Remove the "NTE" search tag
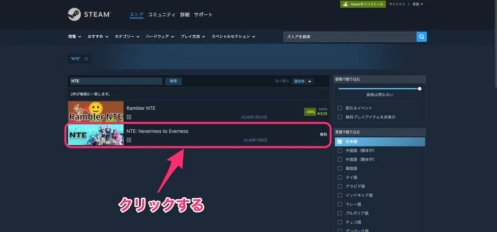This screenshot has height=232, width=497. (x=86, y=59)
